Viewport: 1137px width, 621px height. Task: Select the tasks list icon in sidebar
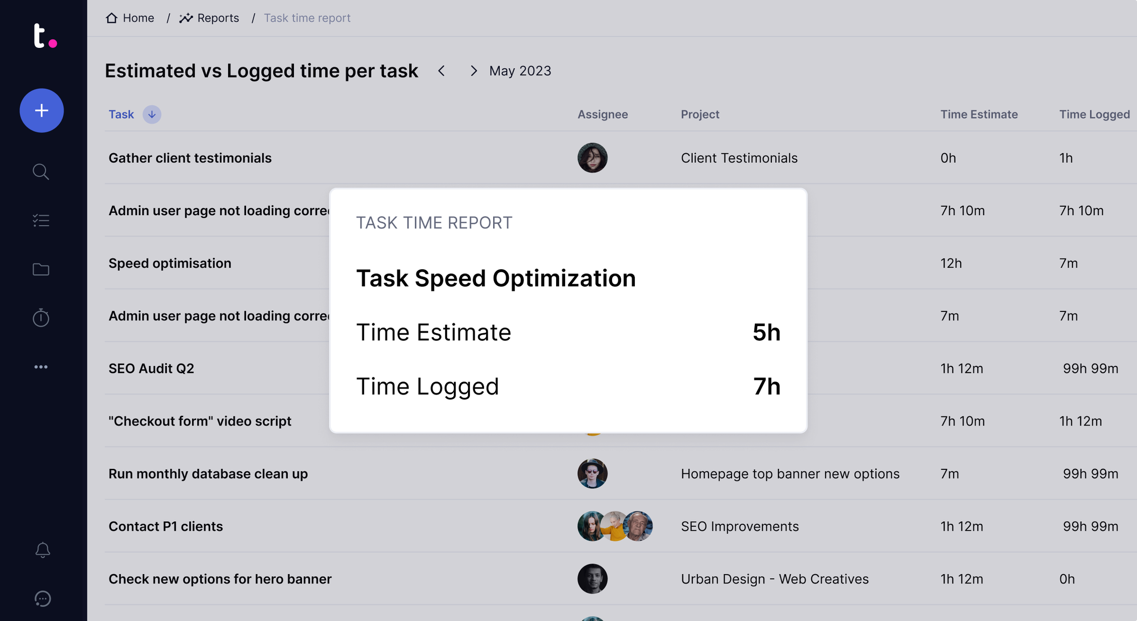pyautogui.click(x=41, y=219)
